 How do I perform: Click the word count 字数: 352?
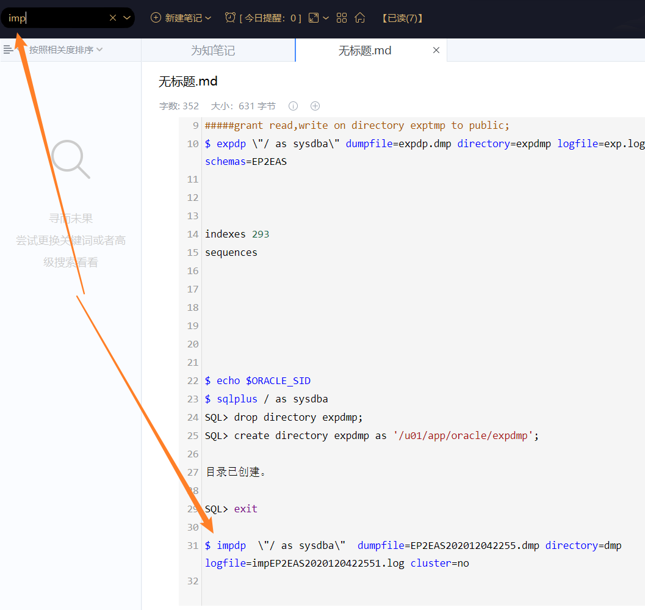point(179,106)
